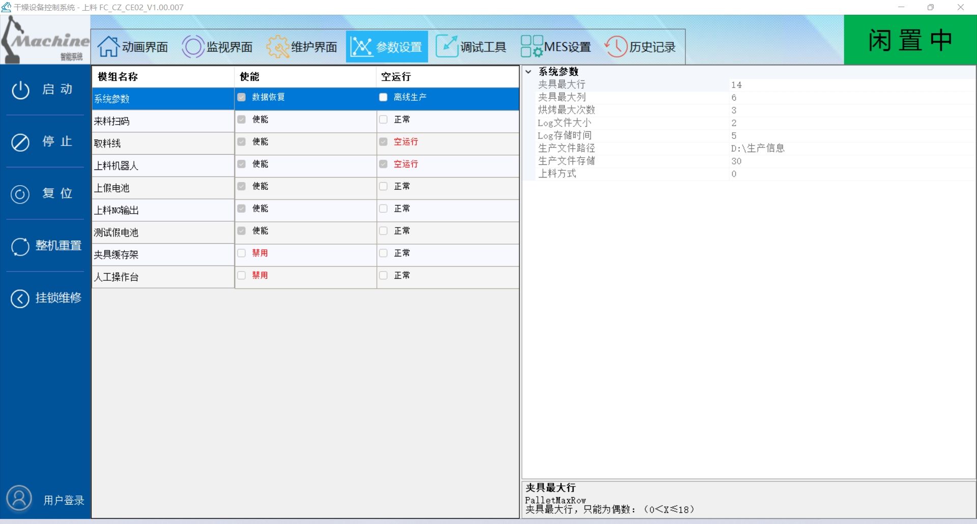The height and width of the screenshot is (524, 977).
Task: Edit 上料方式 value 0
Action: [x=852, y=174]
